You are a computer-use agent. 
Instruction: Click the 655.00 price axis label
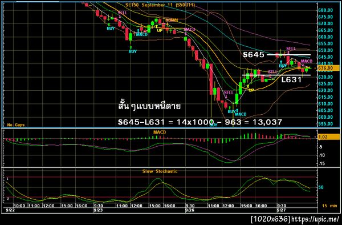[x=325, y=44]
